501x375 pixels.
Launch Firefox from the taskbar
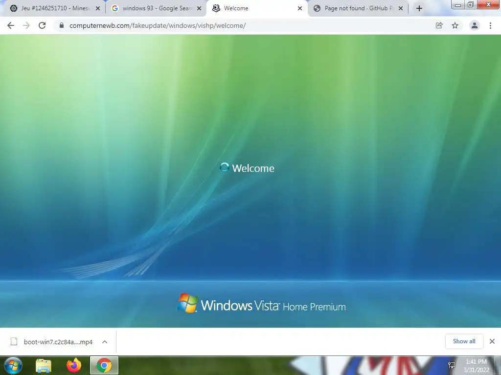pos(74,365)
